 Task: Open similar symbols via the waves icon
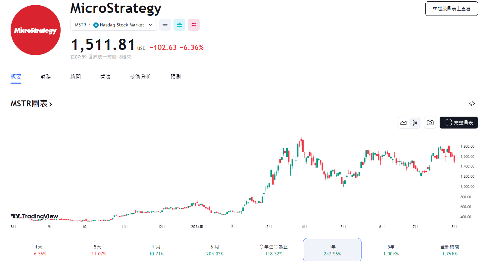194,24
